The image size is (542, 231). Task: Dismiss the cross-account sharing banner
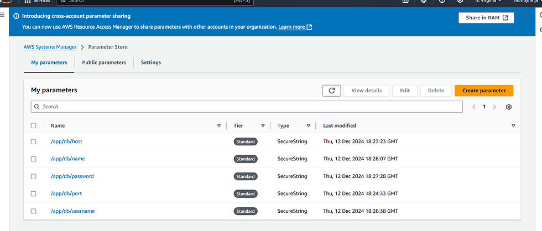pos(526,17)
